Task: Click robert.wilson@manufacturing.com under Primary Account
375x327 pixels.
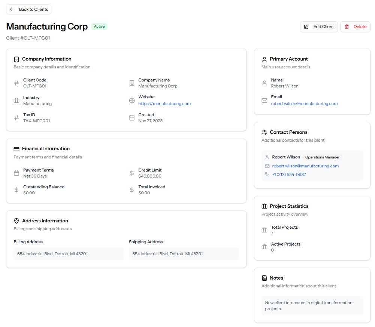Action: coord(304,104)
